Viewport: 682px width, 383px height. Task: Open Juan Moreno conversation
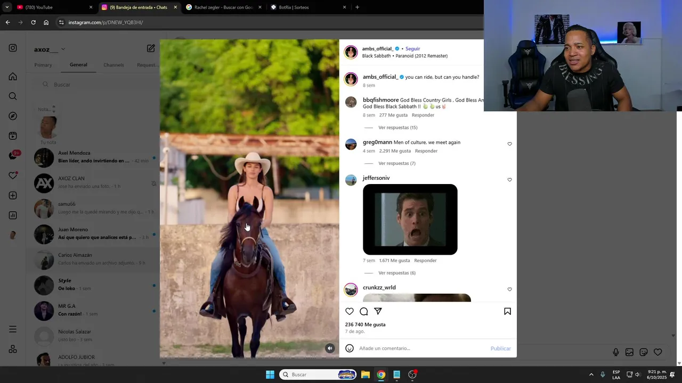pyautogui.click(x=94, y=234)
